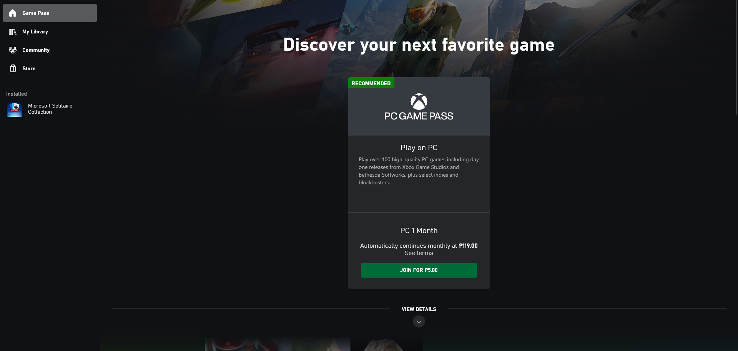
Task: Click the Xbox logo on PC Game Pass card
Action: 419,102
